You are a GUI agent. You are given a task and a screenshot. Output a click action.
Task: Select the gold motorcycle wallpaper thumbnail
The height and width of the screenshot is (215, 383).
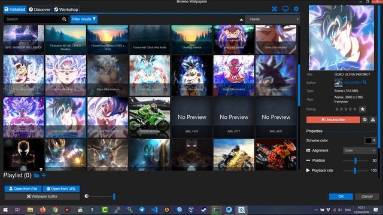click(234, 155)
